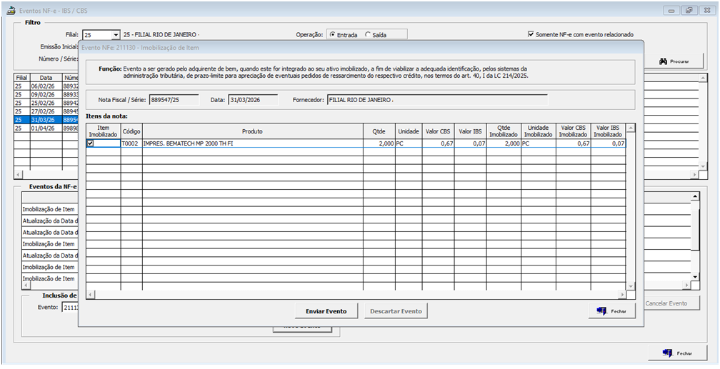The height and width of the screenshot is (369, 720).
Task: Open the Filial dropdown showing 25
Action: [115, 35]
